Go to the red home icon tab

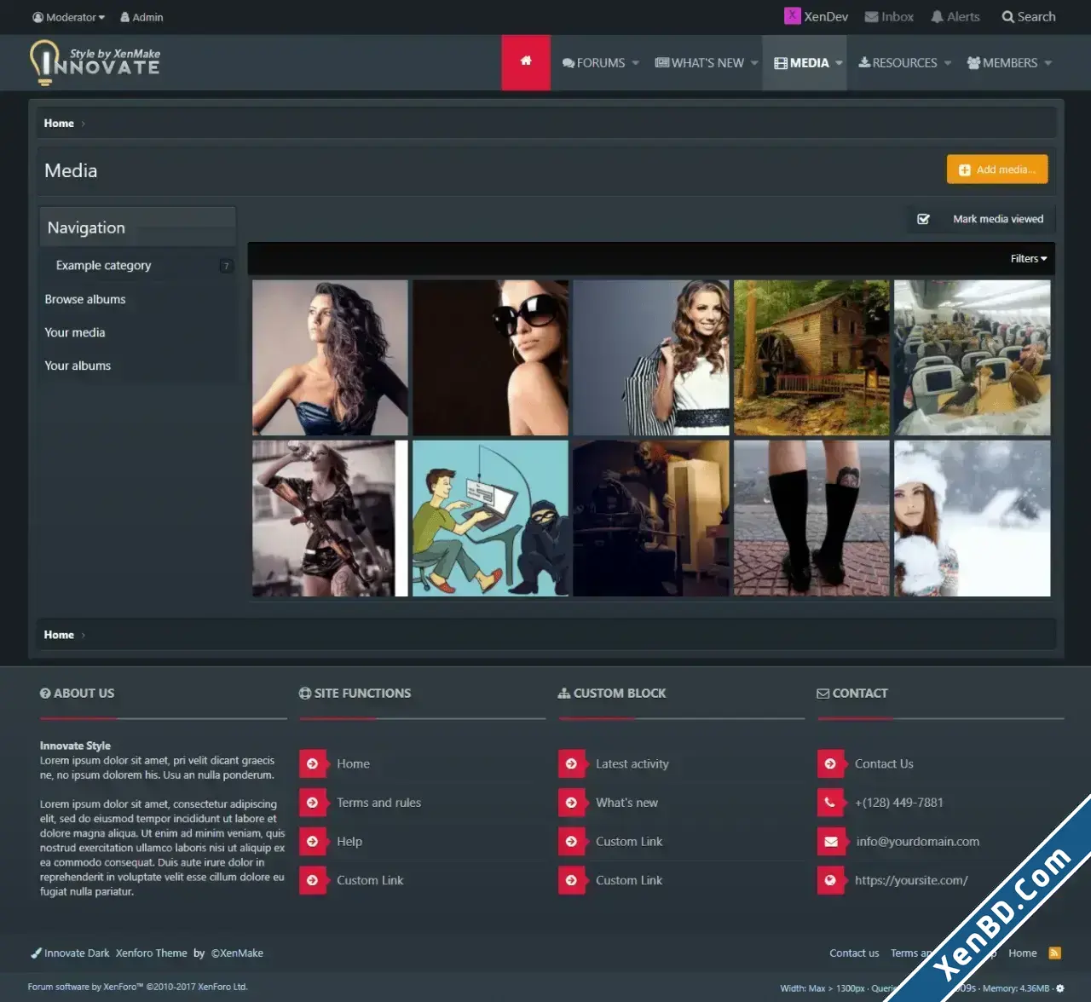pos(526,62)
